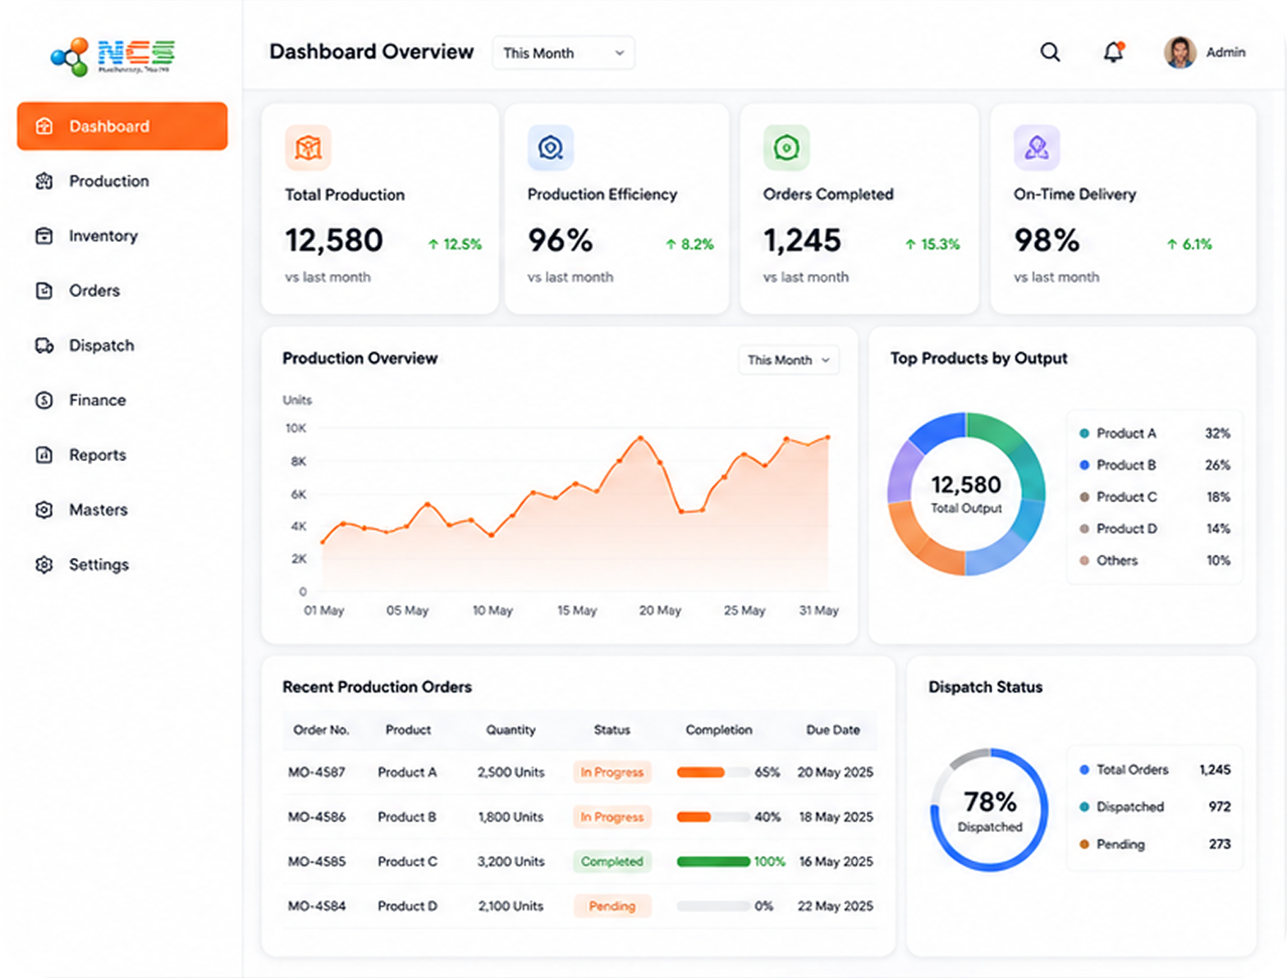Screen dimensions: 1287x978
Task: Click the Total Production box icon
Action: pos(308,148)
